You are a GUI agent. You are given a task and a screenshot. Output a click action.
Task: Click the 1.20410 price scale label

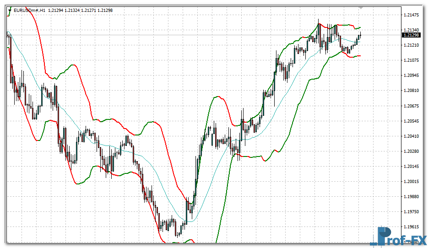[412, 136]
